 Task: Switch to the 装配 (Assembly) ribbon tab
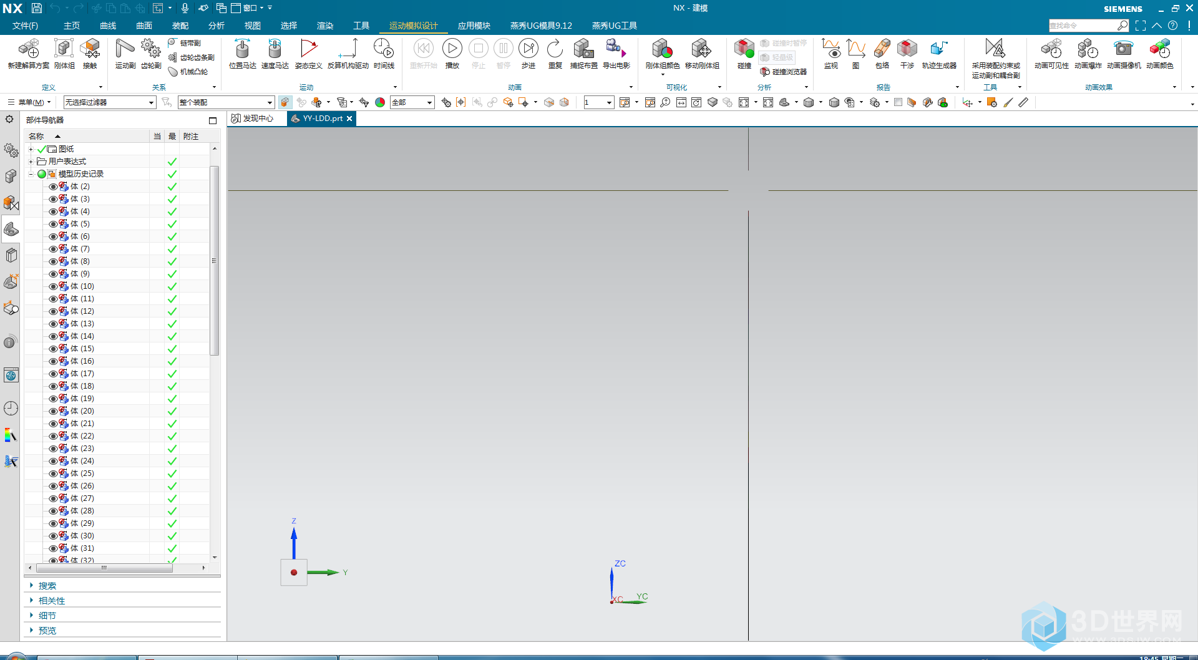point(180,26)
